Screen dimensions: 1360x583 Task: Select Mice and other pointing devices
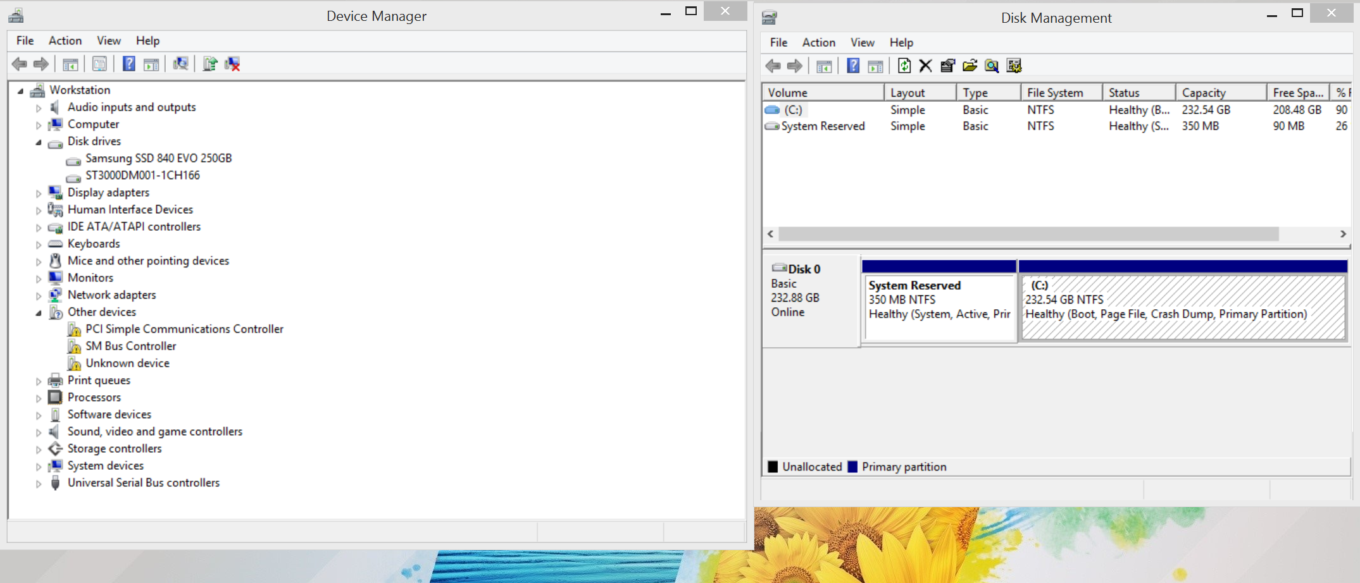[149, 261]
